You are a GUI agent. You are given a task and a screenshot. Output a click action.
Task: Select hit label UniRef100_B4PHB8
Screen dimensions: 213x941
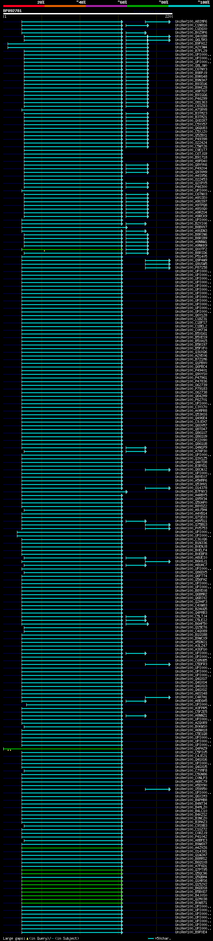[191, 800]
